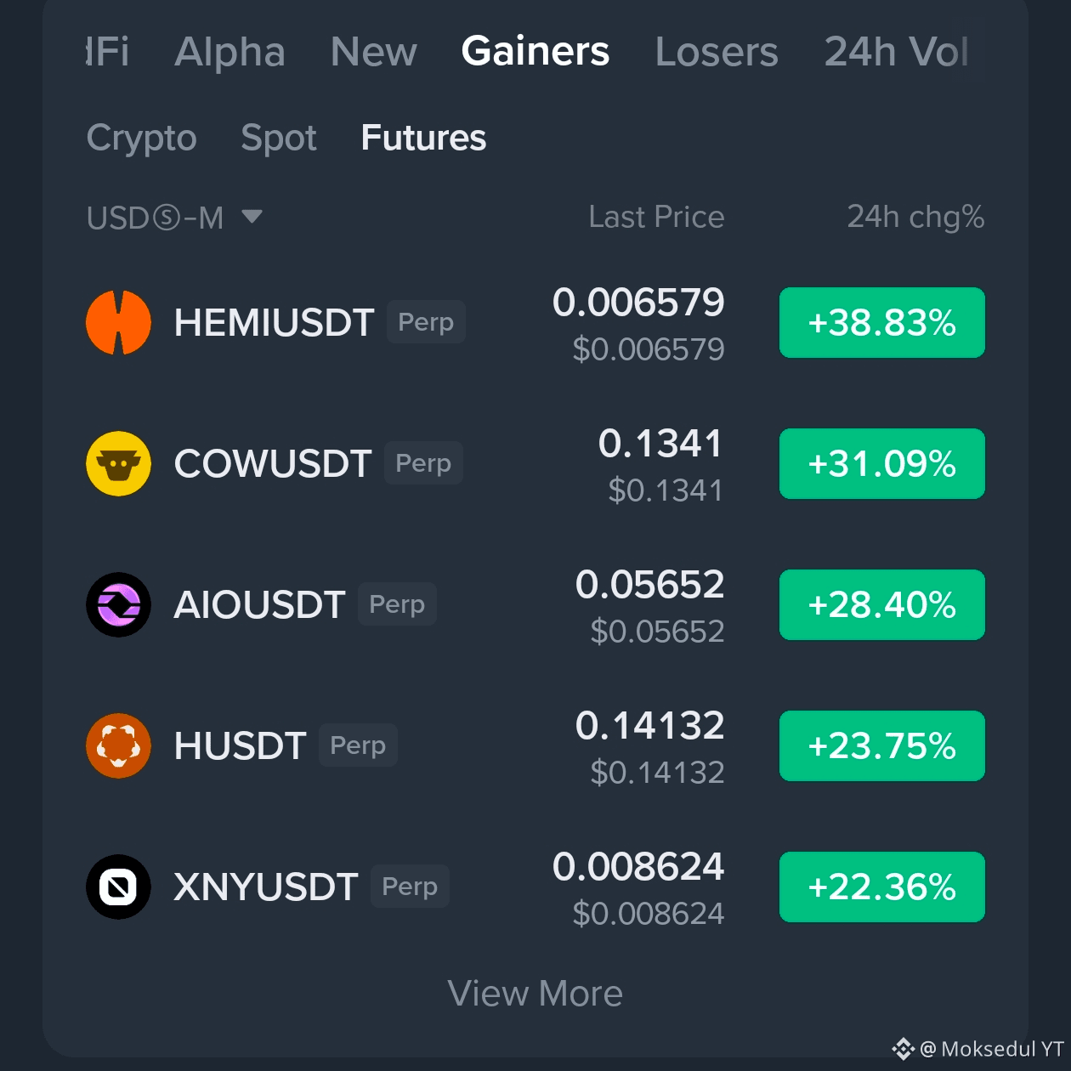
Task: Click the yellow COW coin icon
Action: [x=118, y=464]
